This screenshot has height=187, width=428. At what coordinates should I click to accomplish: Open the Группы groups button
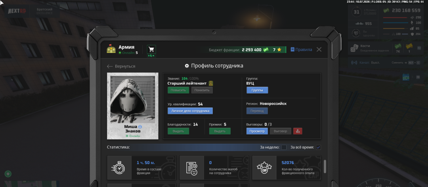257,91
